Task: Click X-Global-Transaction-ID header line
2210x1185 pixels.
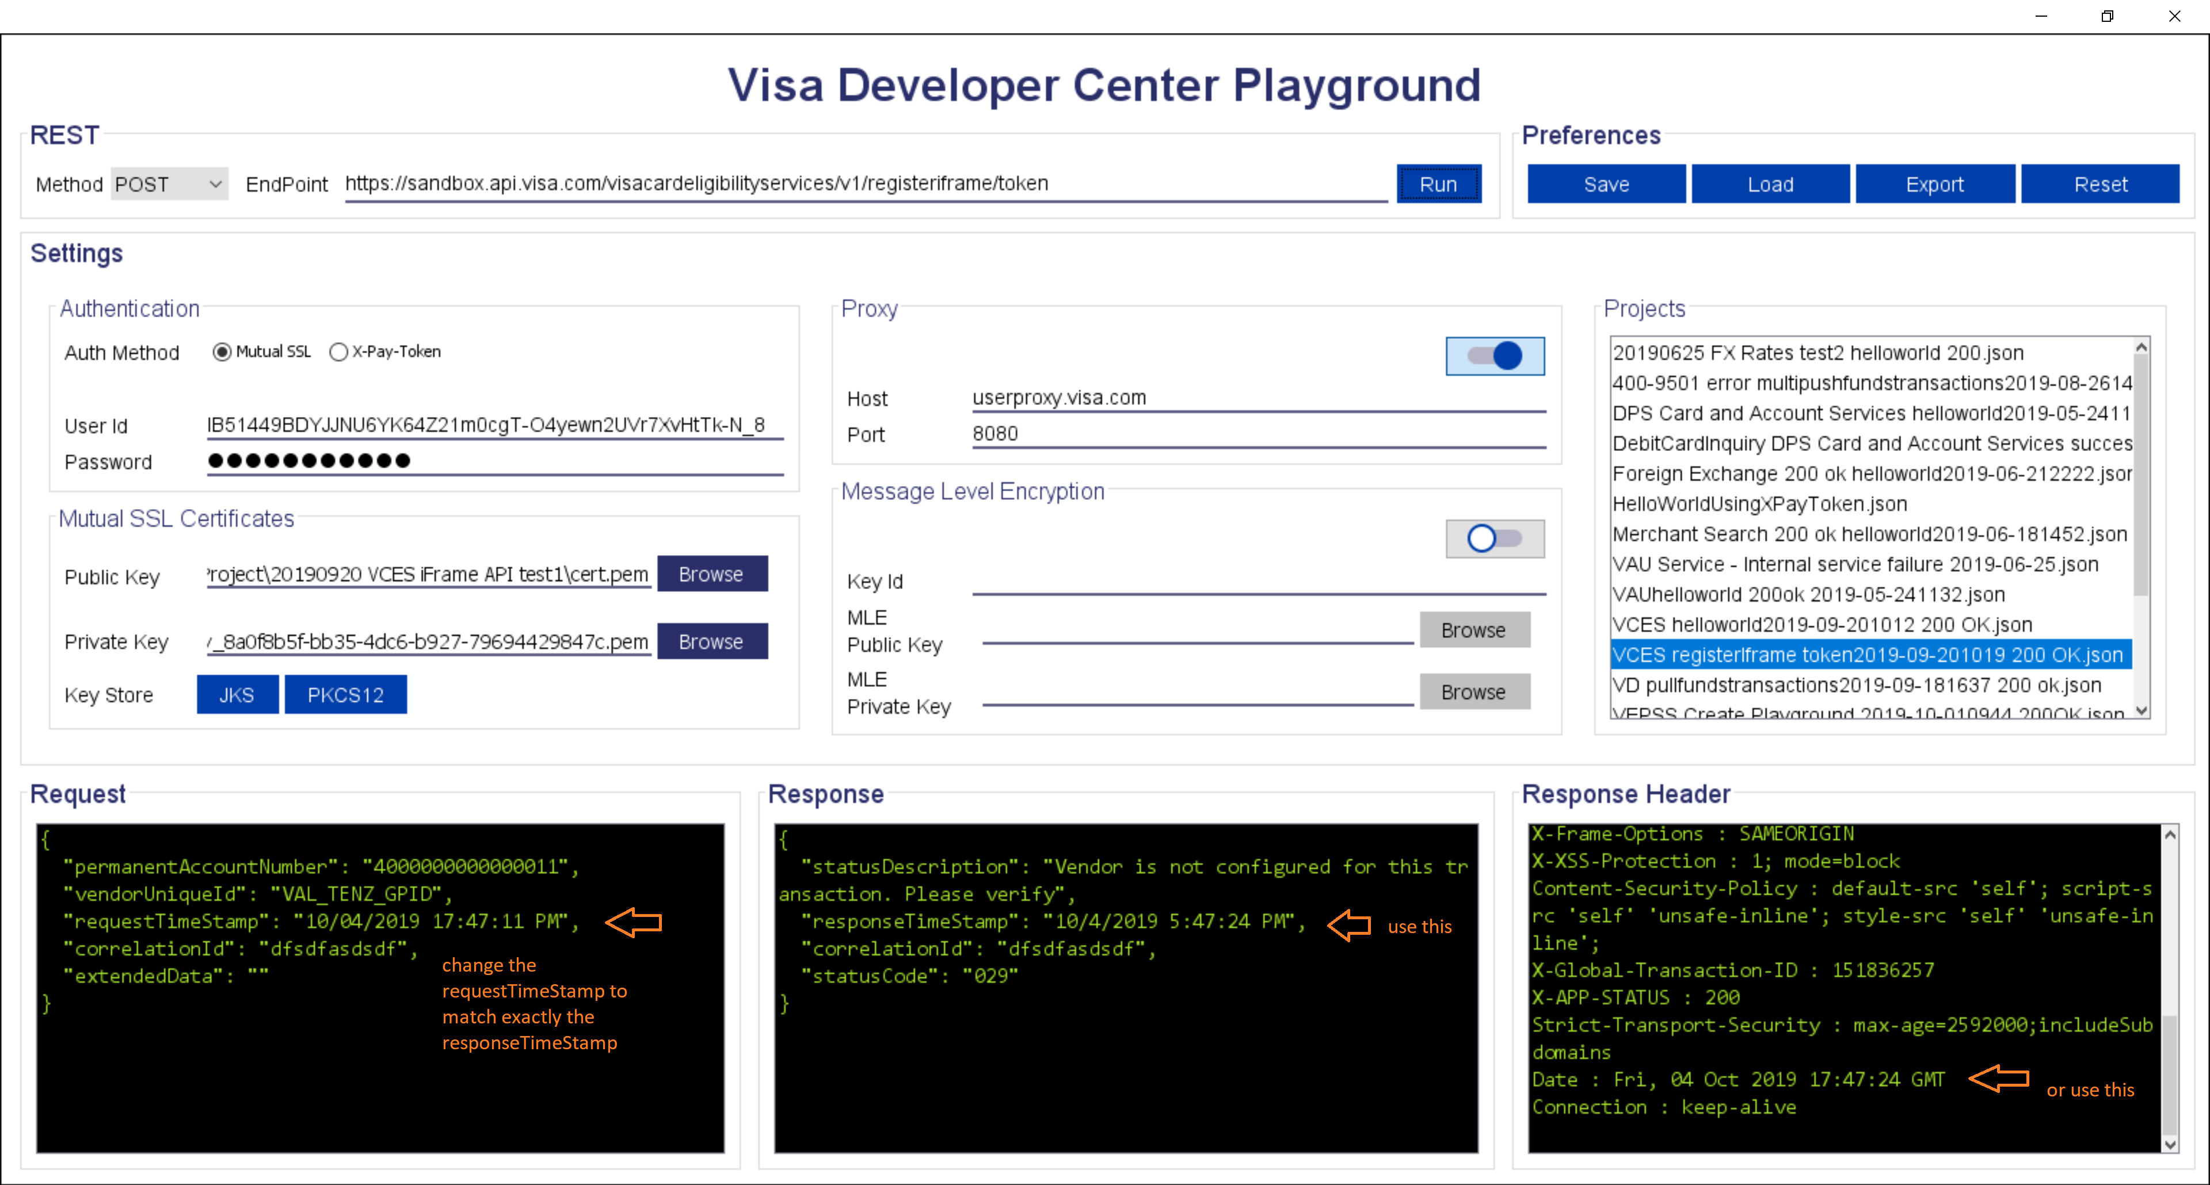Action: [x=1734, y=970]
